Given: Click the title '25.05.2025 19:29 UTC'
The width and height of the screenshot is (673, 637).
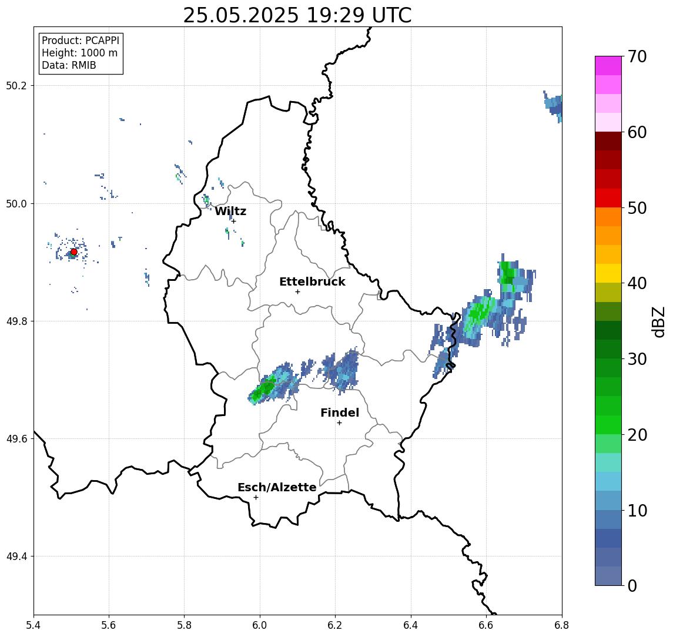Looking at the screenshot, I should [x=297, y=15].
